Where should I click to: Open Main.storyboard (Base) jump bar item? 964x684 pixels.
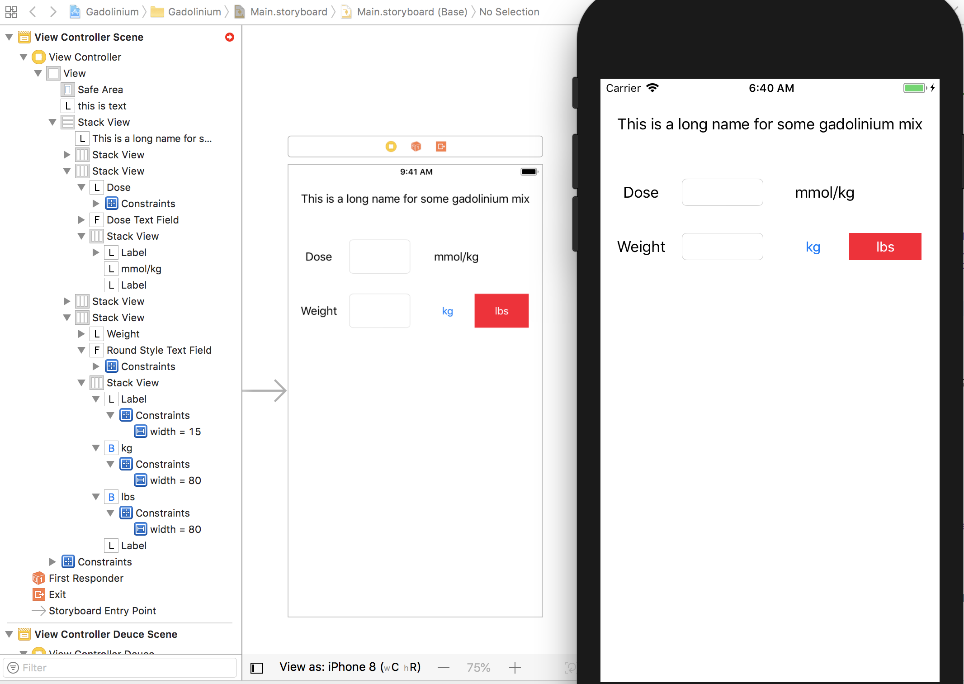tap(412, 12)
